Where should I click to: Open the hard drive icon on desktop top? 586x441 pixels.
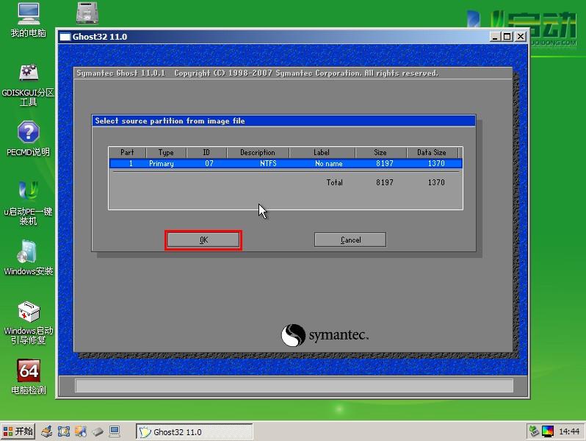click(88, 13)
